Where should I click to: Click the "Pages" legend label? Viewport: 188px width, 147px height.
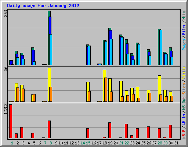[x=184, y=45]
